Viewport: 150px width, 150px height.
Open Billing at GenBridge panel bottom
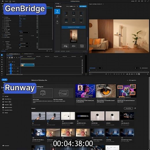tap(68, 51)
